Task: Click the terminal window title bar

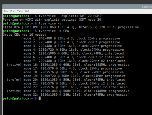Action: tap(77, 7)
